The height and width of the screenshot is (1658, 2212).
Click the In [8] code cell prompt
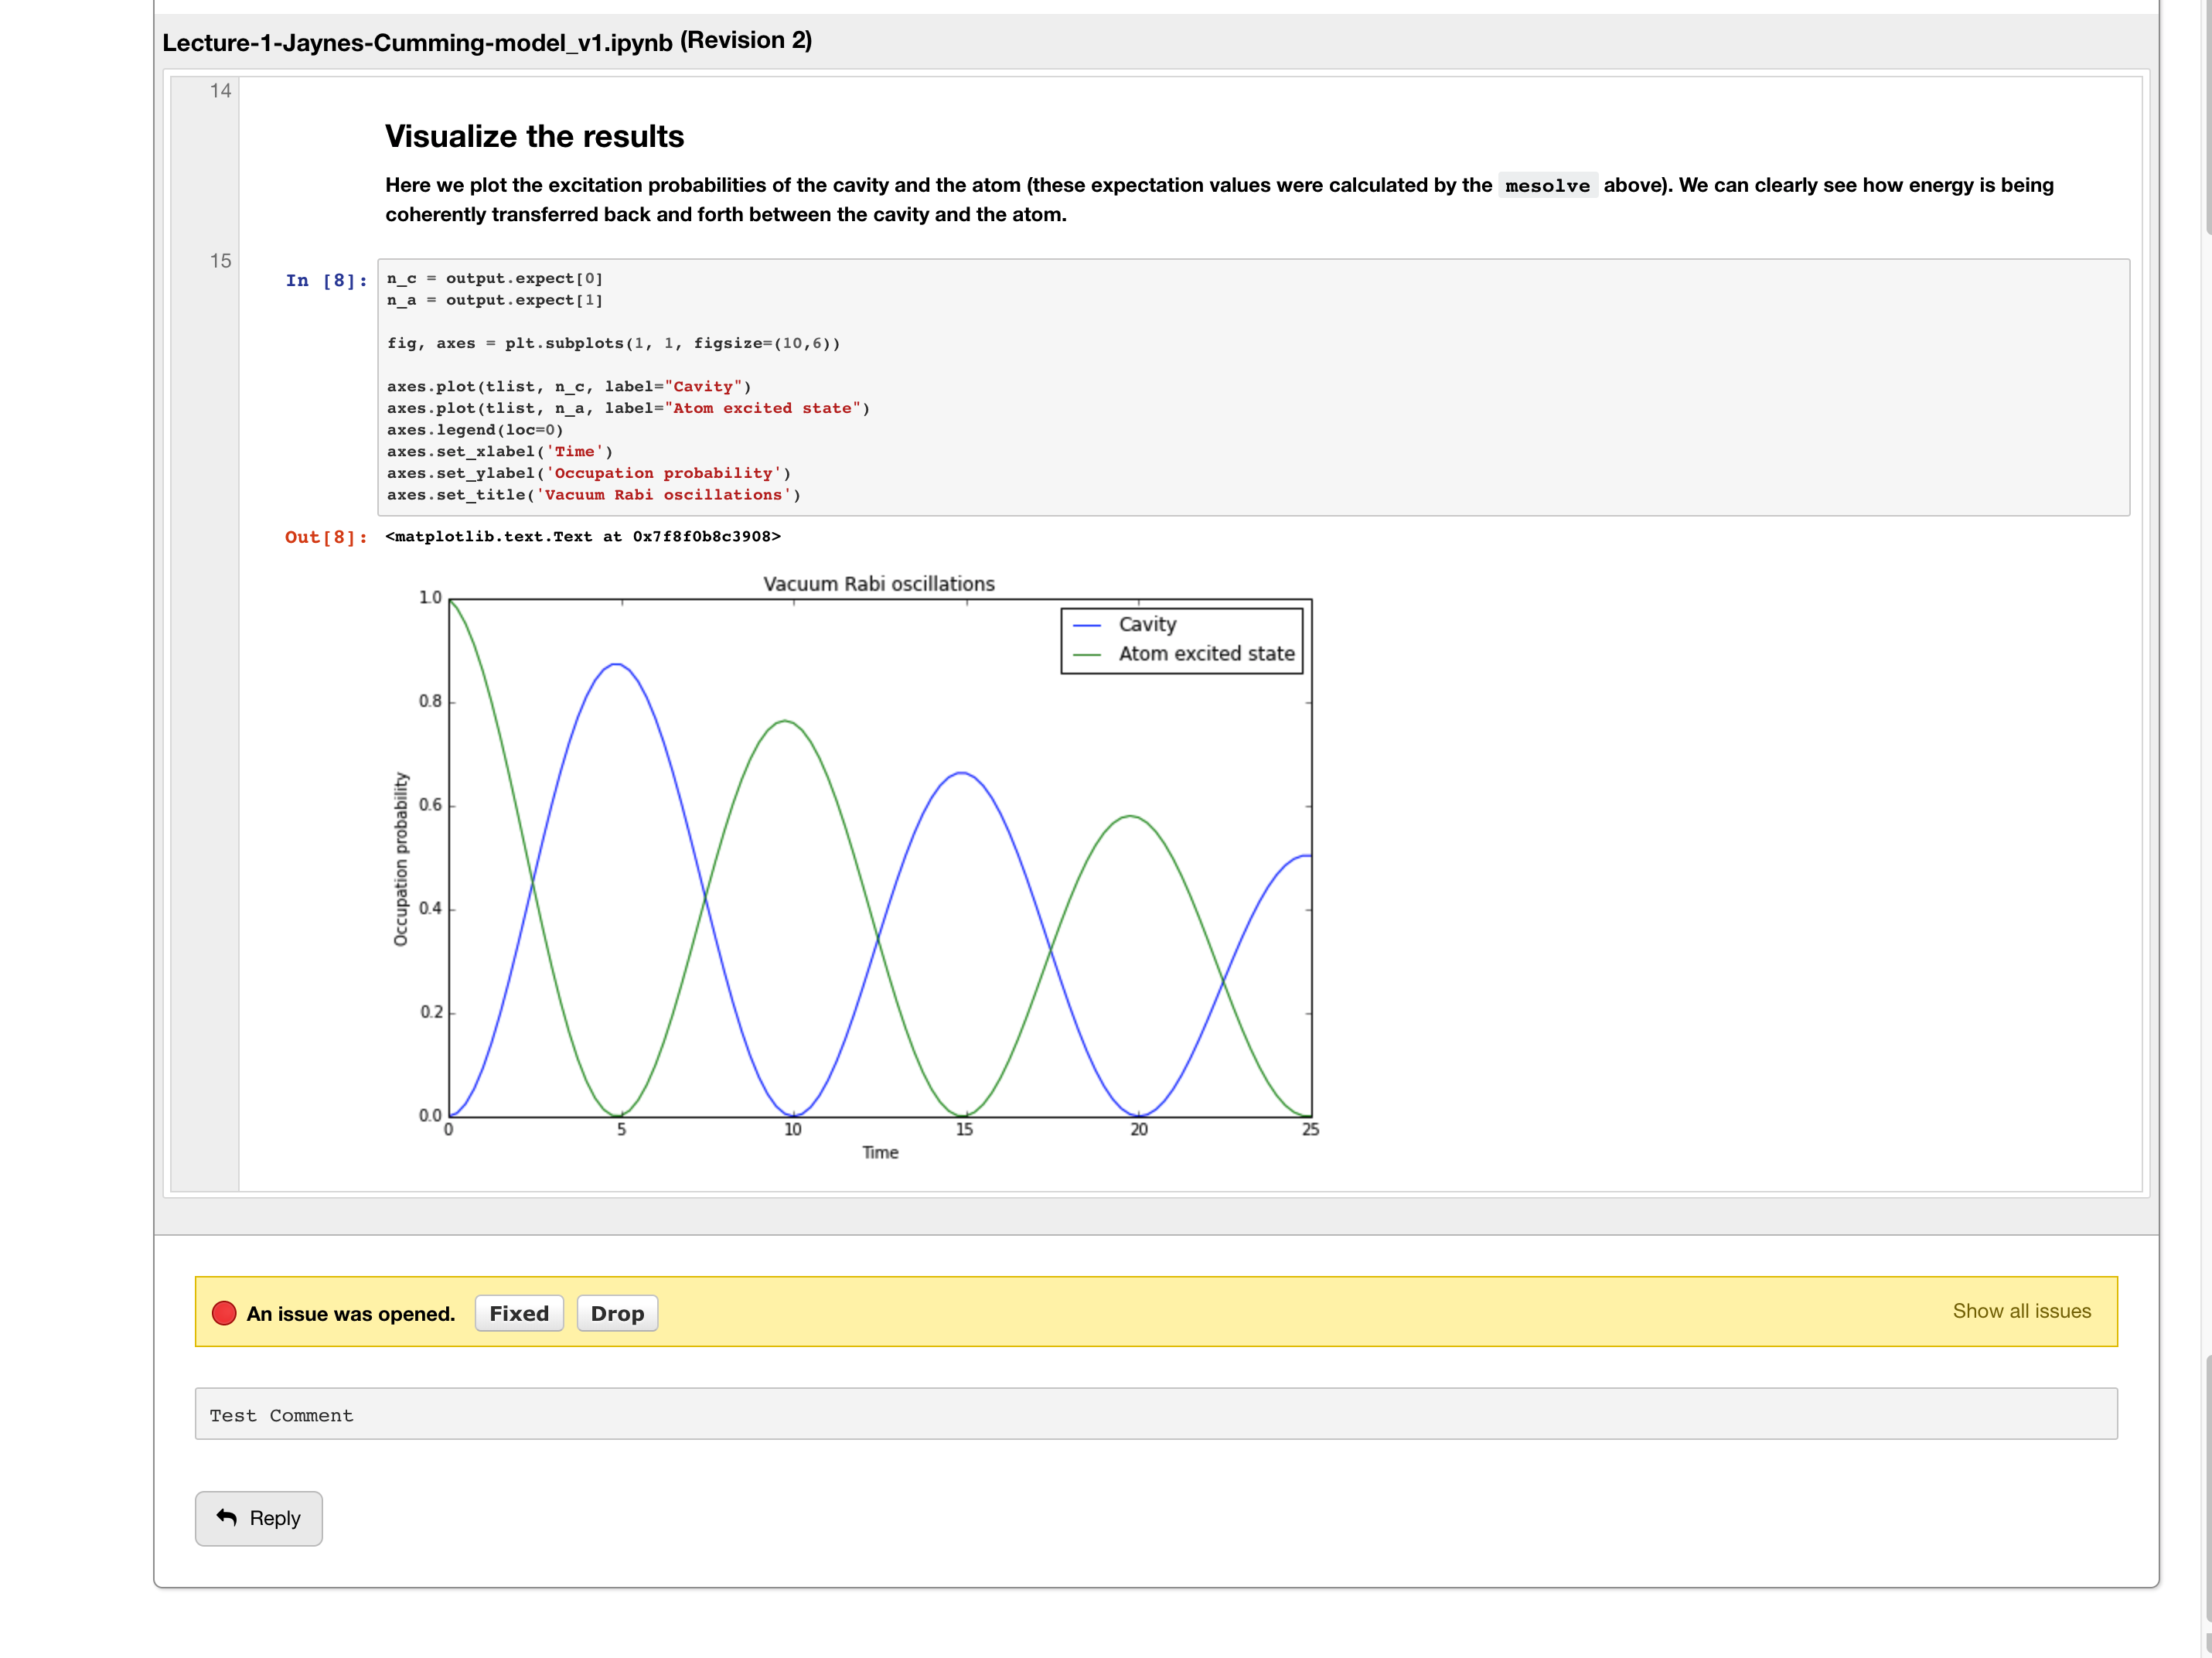click(326, 280)
